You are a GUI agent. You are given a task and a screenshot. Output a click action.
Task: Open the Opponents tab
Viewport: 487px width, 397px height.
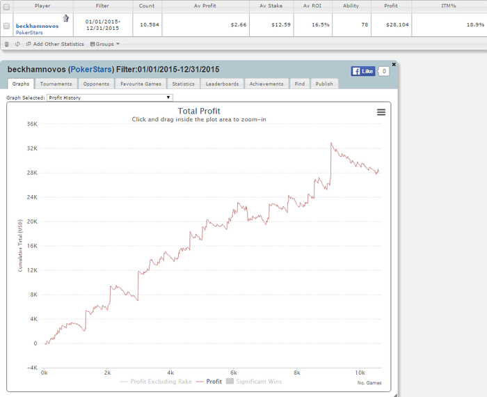(96, 84)
